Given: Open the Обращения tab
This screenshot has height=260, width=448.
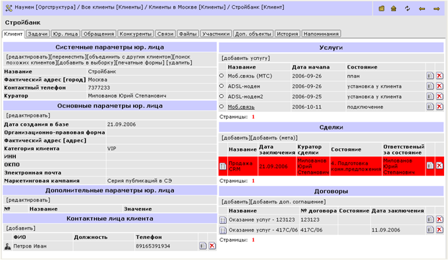Looking at the screenshot, I should click(x=99, y=34).
